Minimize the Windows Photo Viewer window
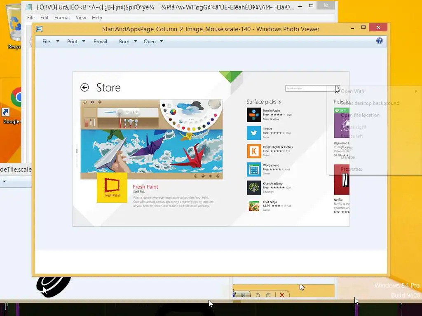 (x=352, y=28)
